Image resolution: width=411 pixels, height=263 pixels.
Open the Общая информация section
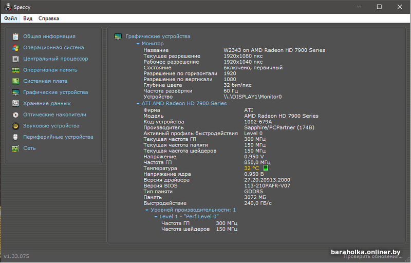coord(49,36)
